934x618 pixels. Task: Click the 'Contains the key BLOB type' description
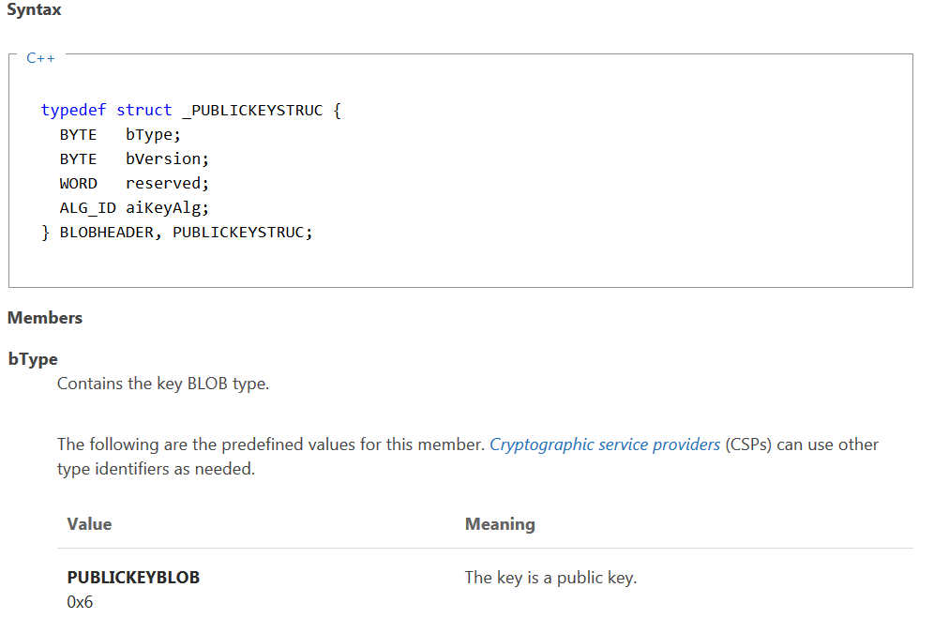[x=163, y=384]
